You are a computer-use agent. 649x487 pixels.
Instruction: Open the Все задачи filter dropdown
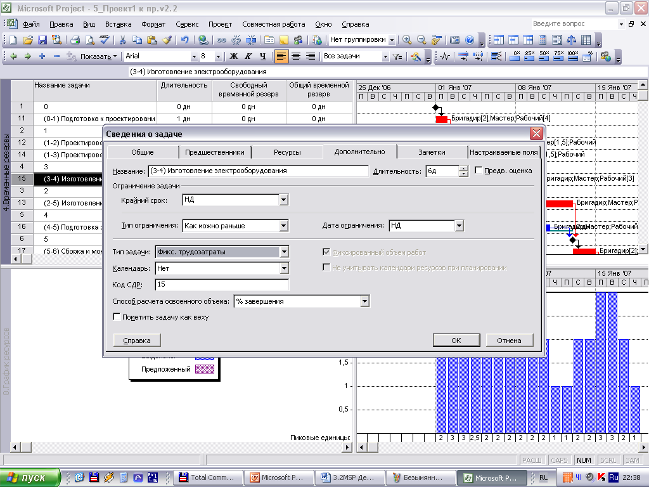[385, 56]
